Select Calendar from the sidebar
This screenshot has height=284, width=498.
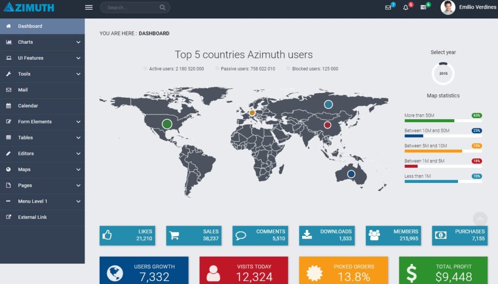[42, 106]
